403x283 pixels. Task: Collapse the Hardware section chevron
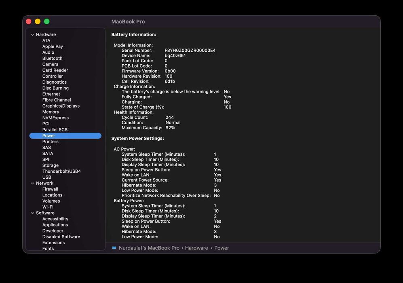pos(32,35)
